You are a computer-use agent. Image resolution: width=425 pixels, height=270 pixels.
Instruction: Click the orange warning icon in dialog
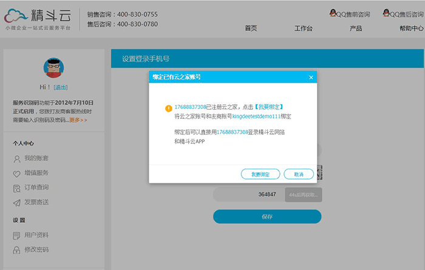(169, 109)
